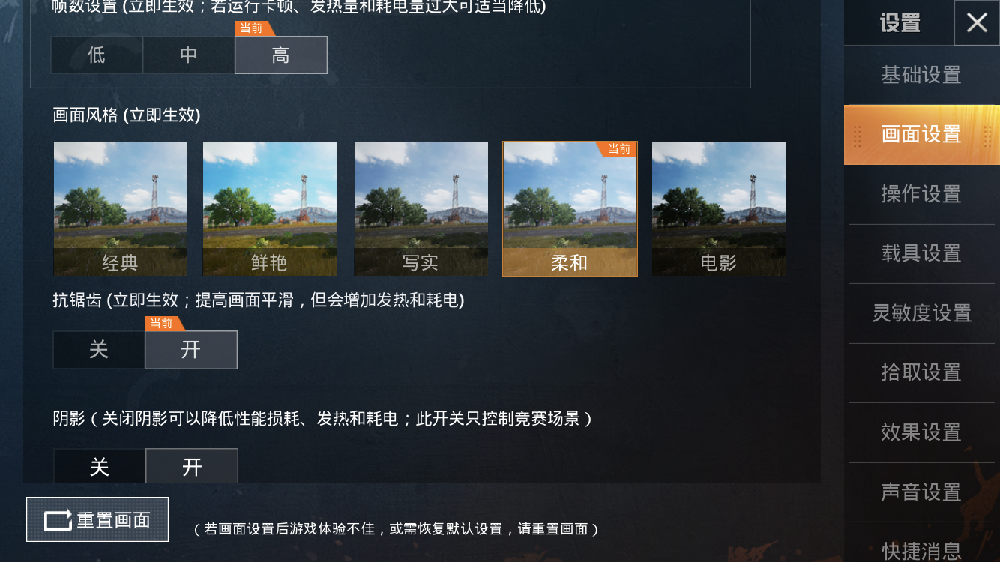Image resolution: width=1000 pixels, height=562 pixels.
Task: Enable shadows with 开
Action: 192,467
